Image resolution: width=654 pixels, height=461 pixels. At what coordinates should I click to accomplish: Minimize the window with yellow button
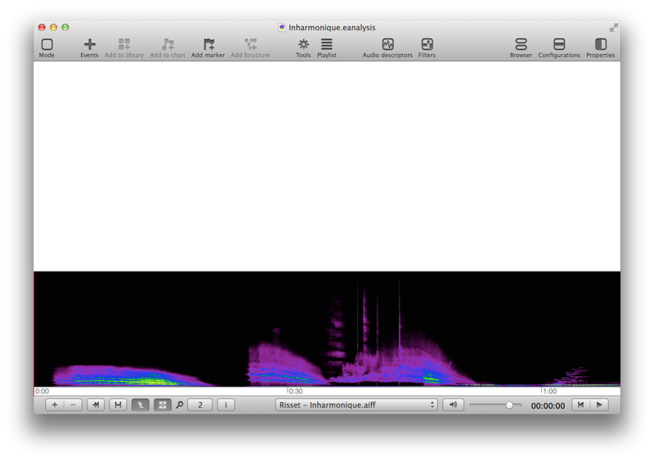tap(53, 28)
